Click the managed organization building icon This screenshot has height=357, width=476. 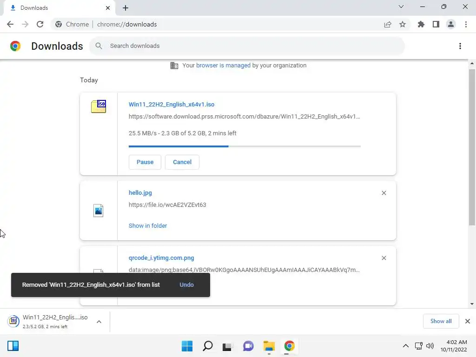tap(174, 65)
